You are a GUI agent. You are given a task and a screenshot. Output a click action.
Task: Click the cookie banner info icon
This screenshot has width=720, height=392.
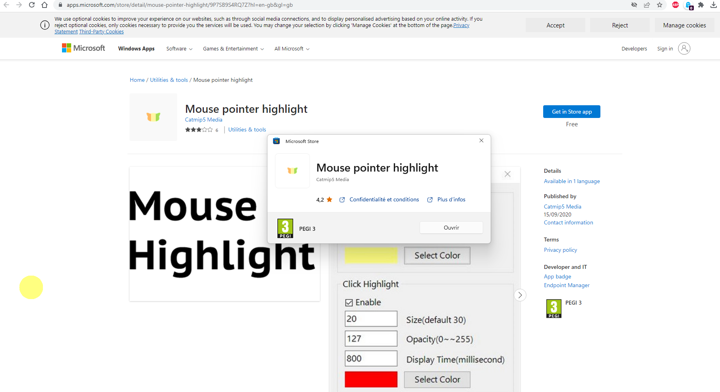(x=45, y=25)
